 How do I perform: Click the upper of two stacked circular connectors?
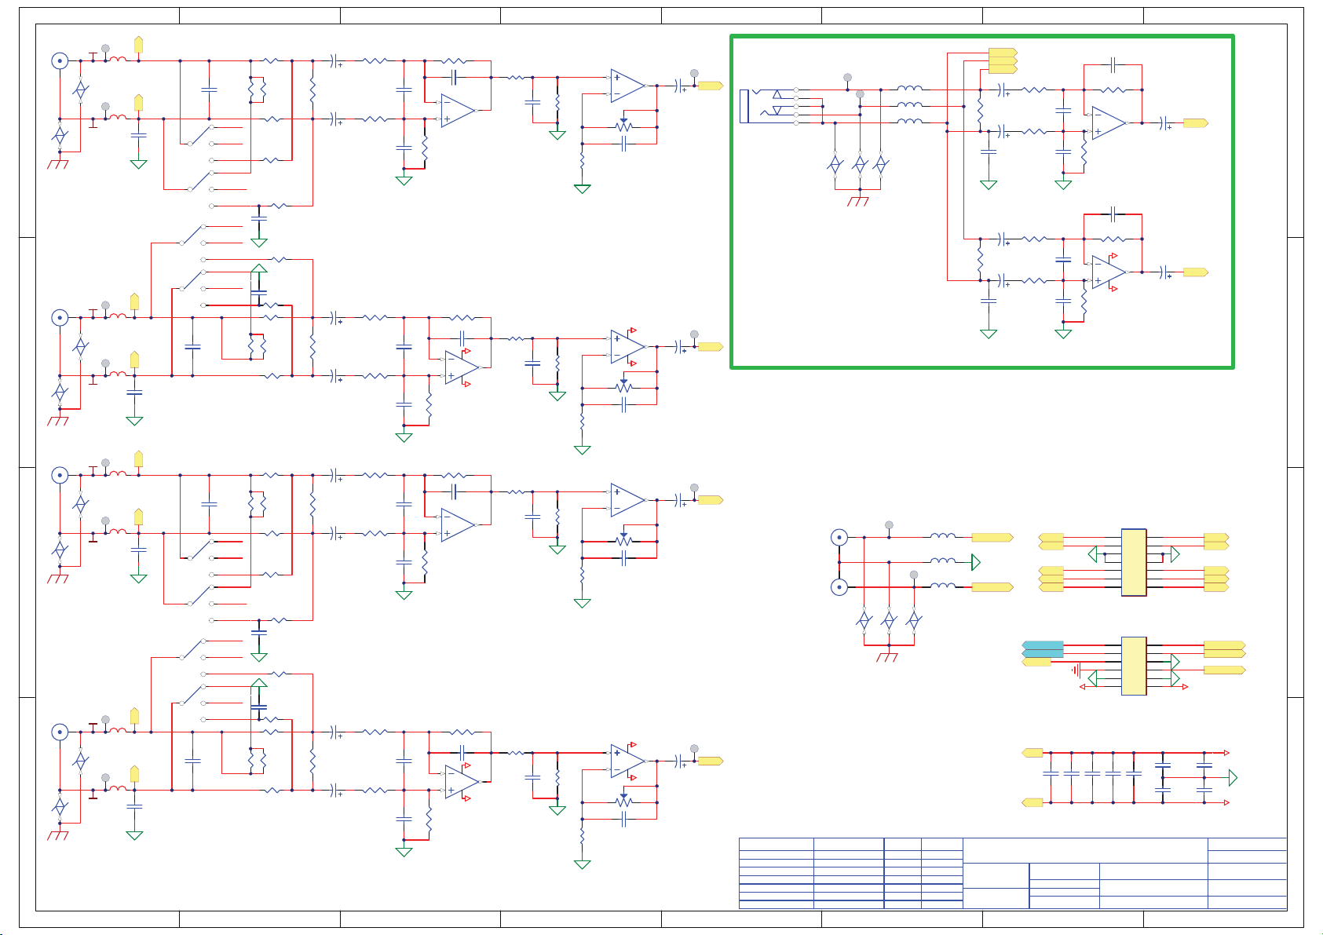[x=839, y=538]
